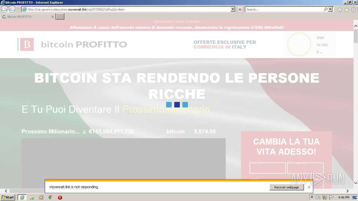Open the network tray icon
The height and width of the screenshot is (201, 358).
point(325,197)
